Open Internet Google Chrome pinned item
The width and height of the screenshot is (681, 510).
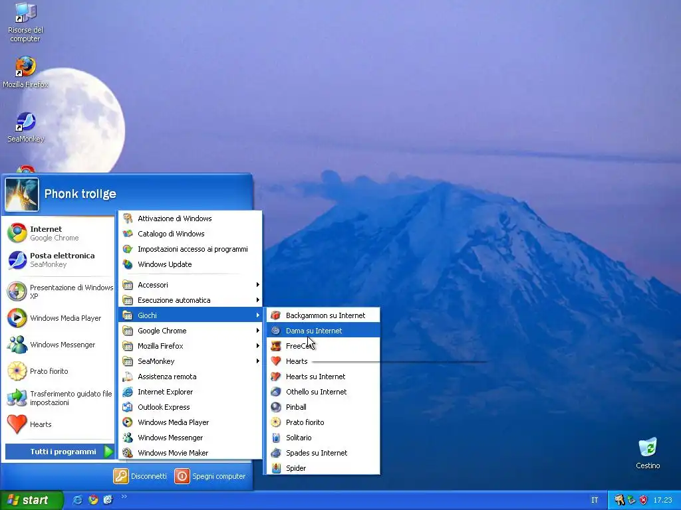pos(59,233)
